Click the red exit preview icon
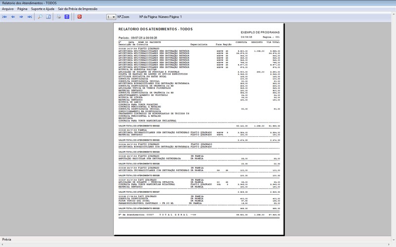Image resolution: width=396 pixels, height=247 pixels. 80,17
